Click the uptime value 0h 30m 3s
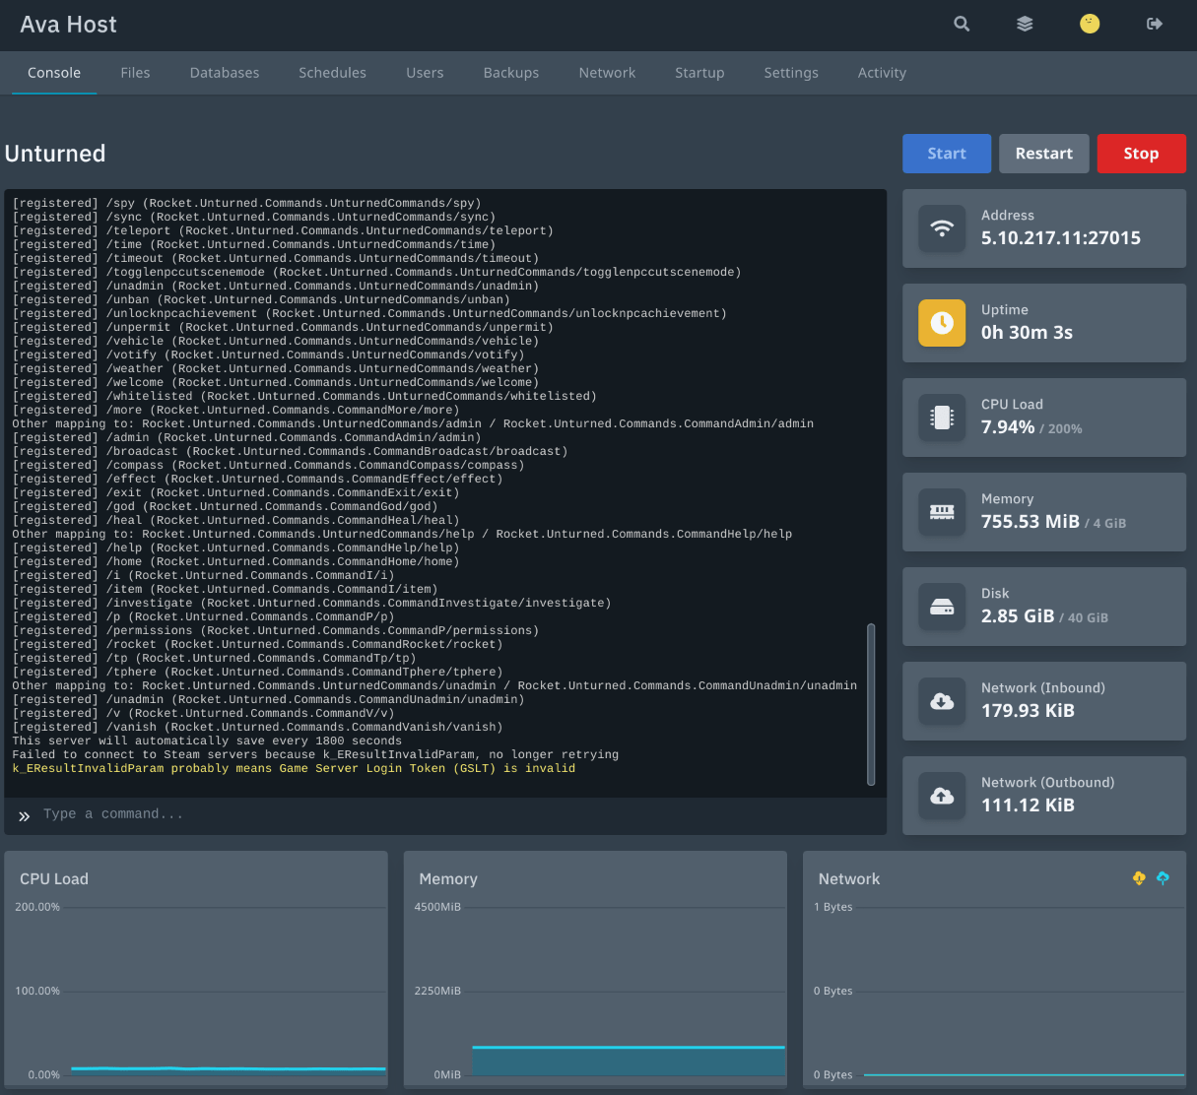This screenshot has width=1197, height=1095. 1027,333
